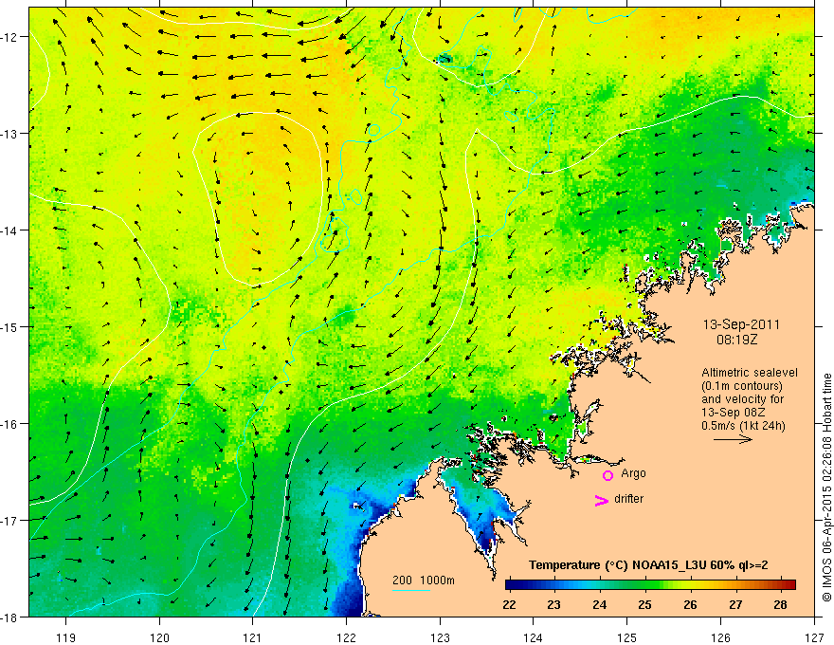Click the magenta drifter arrowhead legend marker
Image resolution: width=834 pixels, height=645 pixels.
(x=602, y=501)
